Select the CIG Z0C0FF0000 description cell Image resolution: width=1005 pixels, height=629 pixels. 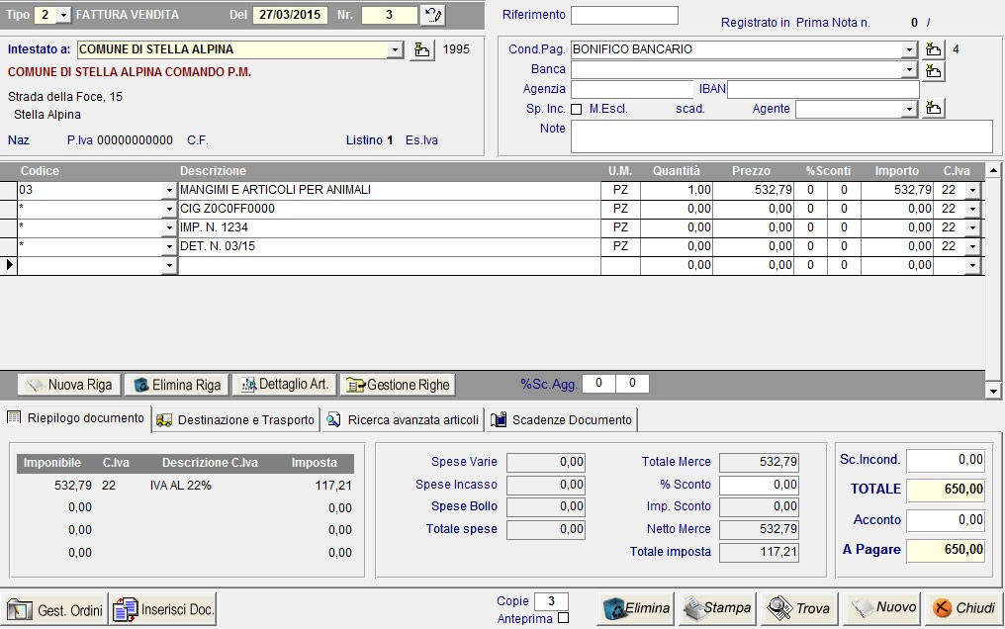coord(390,209)
